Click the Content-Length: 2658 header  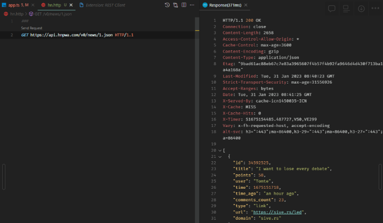pos(248,33)
